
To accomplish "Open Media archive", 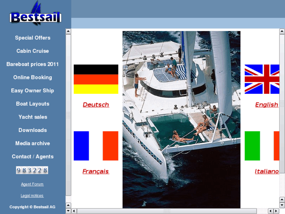I will [33, 143].
